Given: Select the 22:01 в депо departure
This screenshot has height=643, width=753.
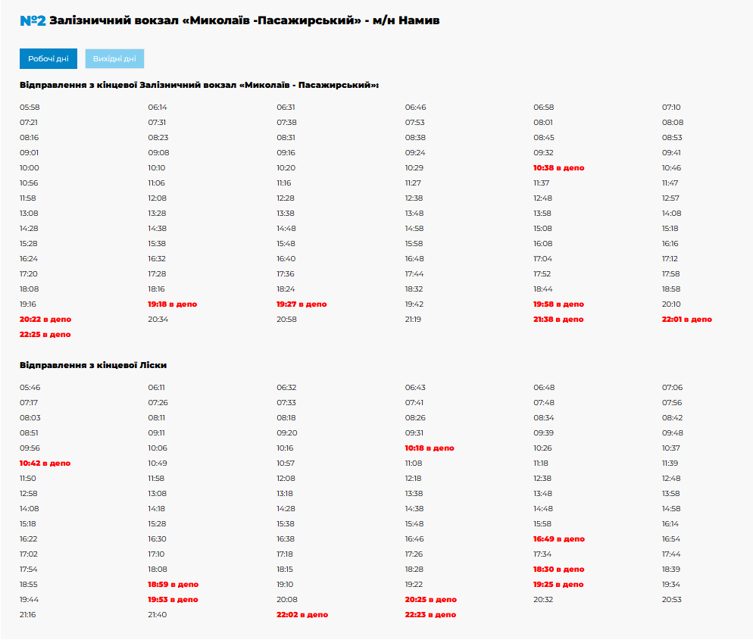Looking at the screenshot, I should 686,320.
